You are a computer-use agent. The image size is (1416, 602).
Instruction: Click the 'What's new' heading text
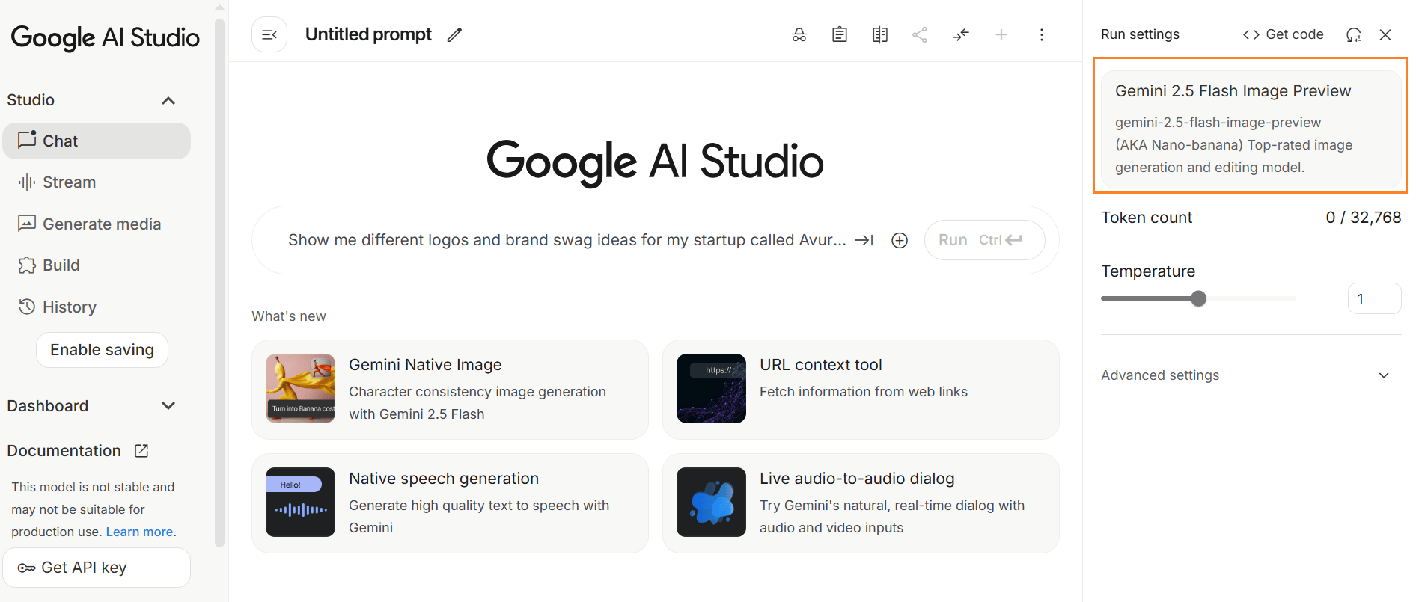click(288, 316)
